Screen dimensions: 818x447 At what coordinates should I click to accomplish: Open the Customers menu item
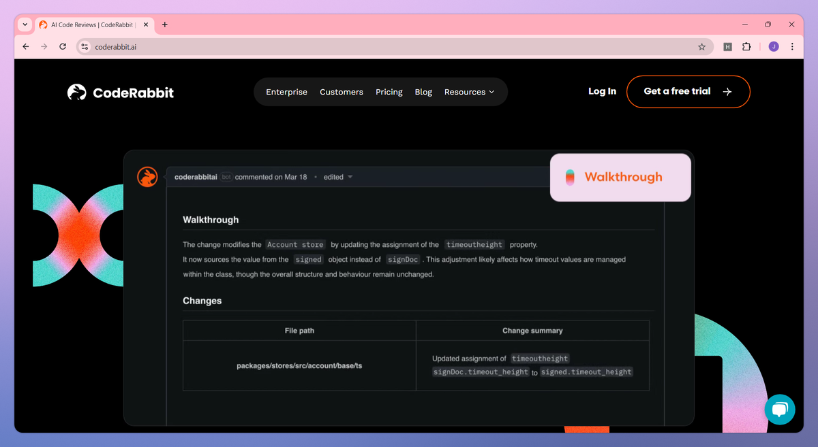342,92
